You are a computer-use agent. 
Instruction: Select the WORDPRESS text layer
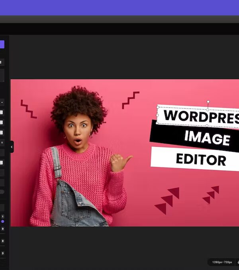click(x=199, y=117)
